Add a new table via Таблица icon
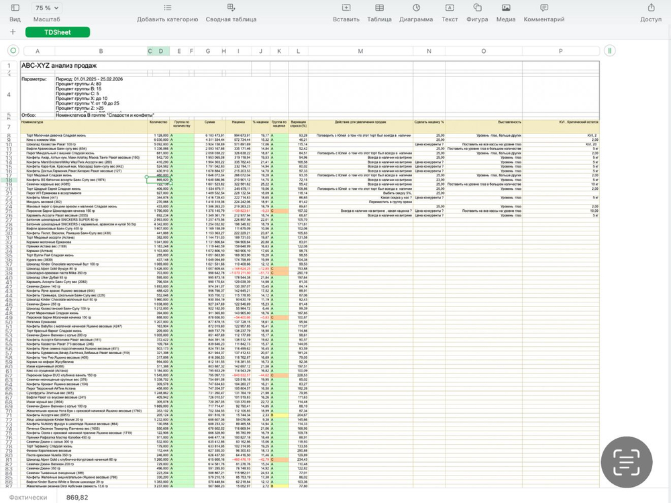The height and width of the screenshot is (503, 671). pos(379,8)
